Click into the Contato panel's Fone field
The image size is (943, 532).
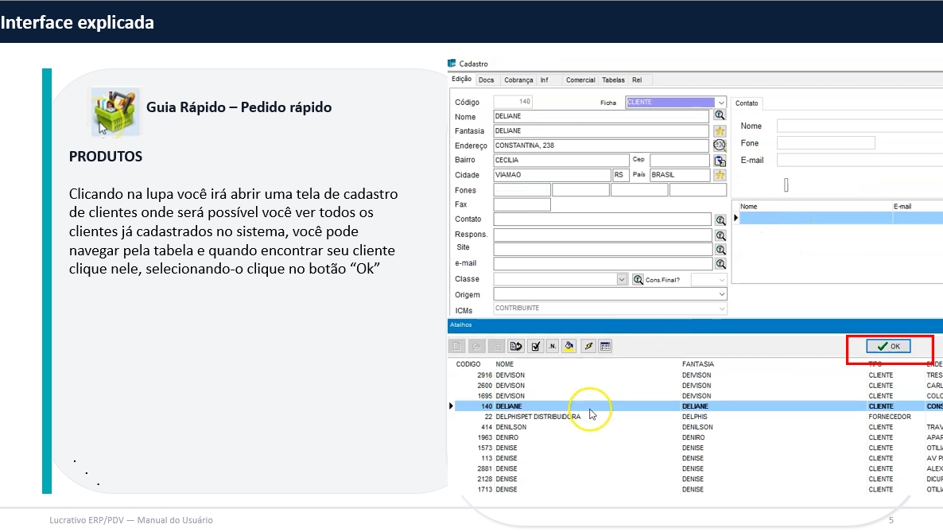825,143
